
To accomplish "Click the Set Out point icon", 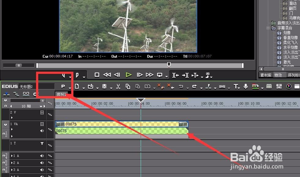I will click(x=77, y=75).
